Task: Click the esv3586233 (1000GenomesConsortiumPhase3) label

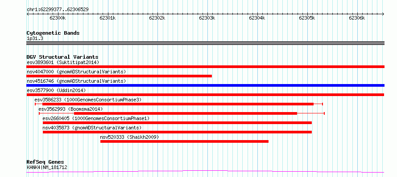Action: coord(88,100)
